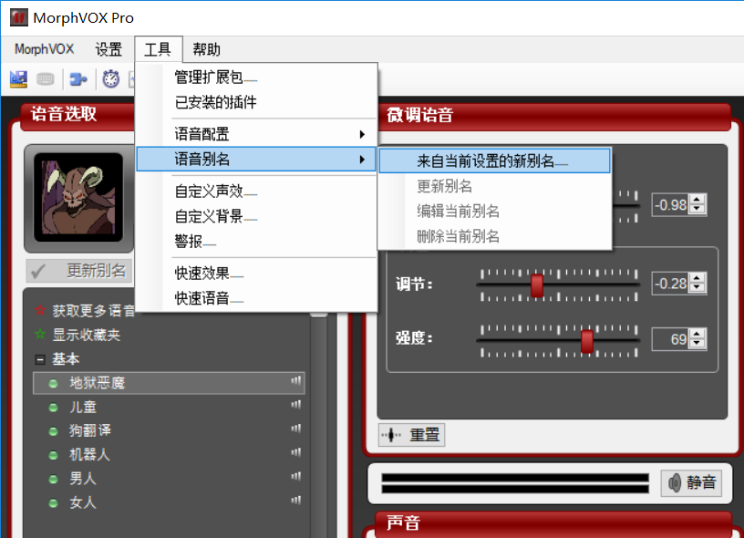Click the red star next to 获取更多语音

[x=40, y=311]
